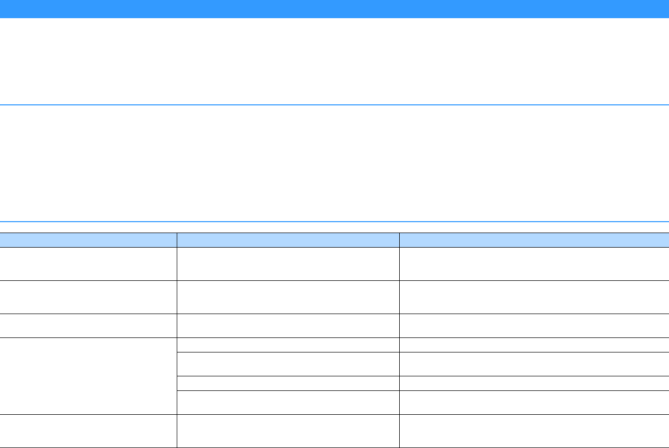Click the last sub-row's third-column cell beside merged cell
Image resolution: width=669 pixels, height=448 pixels.
click(x=534, y=402)
